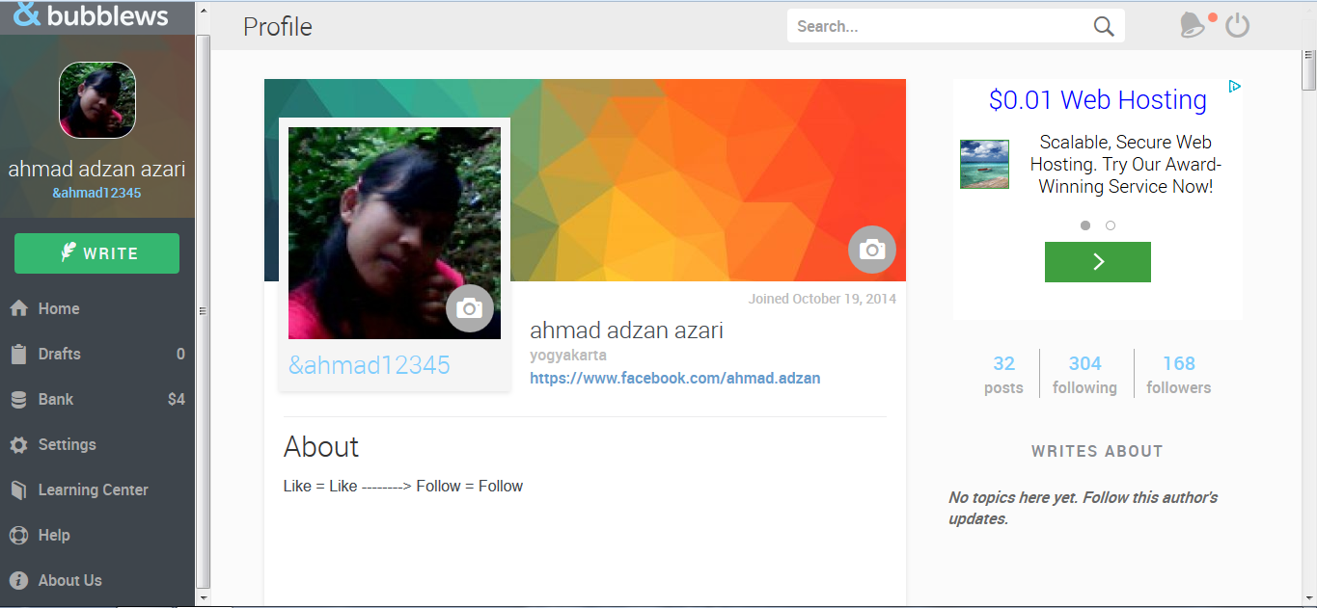Click the sidebar scrollbar up arrow
Image resolution: width=1317 pixels, height=608 pixels.
pos(203,9)
